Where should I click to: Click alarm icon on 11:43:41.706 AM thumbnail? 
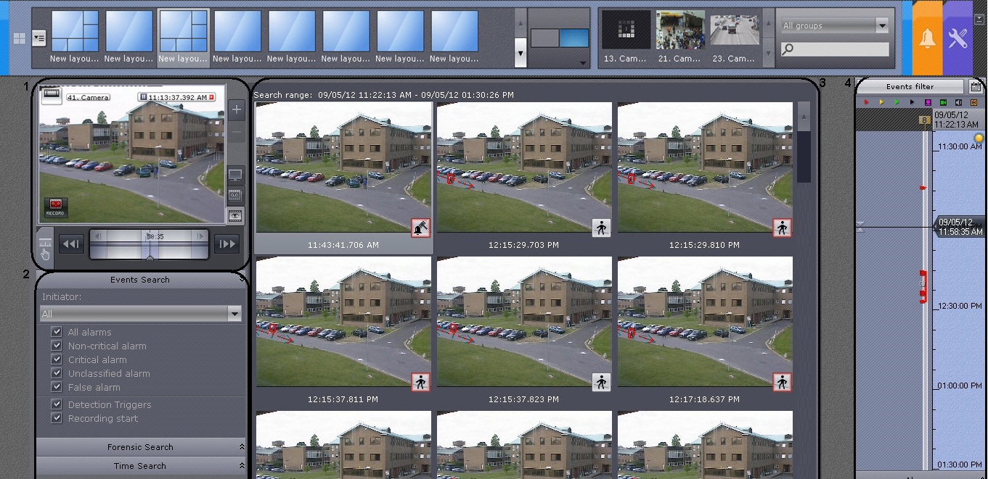tap(420, 228)
